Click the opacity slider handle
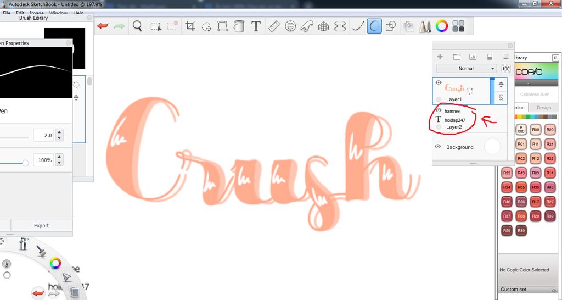Image resolution: width=562 pixels, height=300 pixels. pos(25,163)
